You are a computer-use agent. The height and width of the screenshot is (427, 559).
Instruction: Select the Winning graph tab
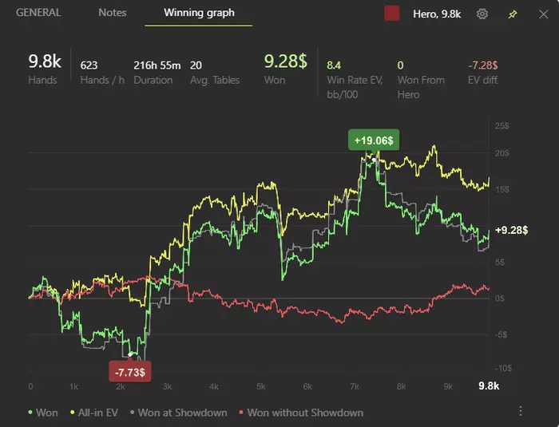[199, 13]
